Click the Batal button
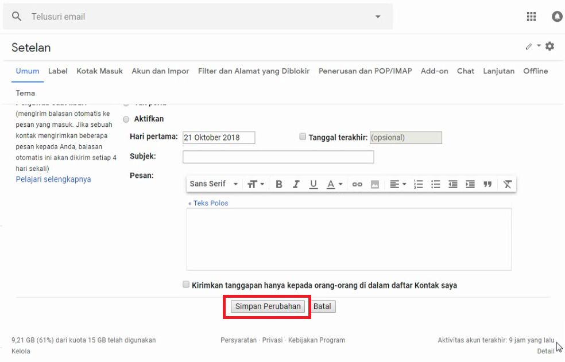565x362 pixels. 322,306
